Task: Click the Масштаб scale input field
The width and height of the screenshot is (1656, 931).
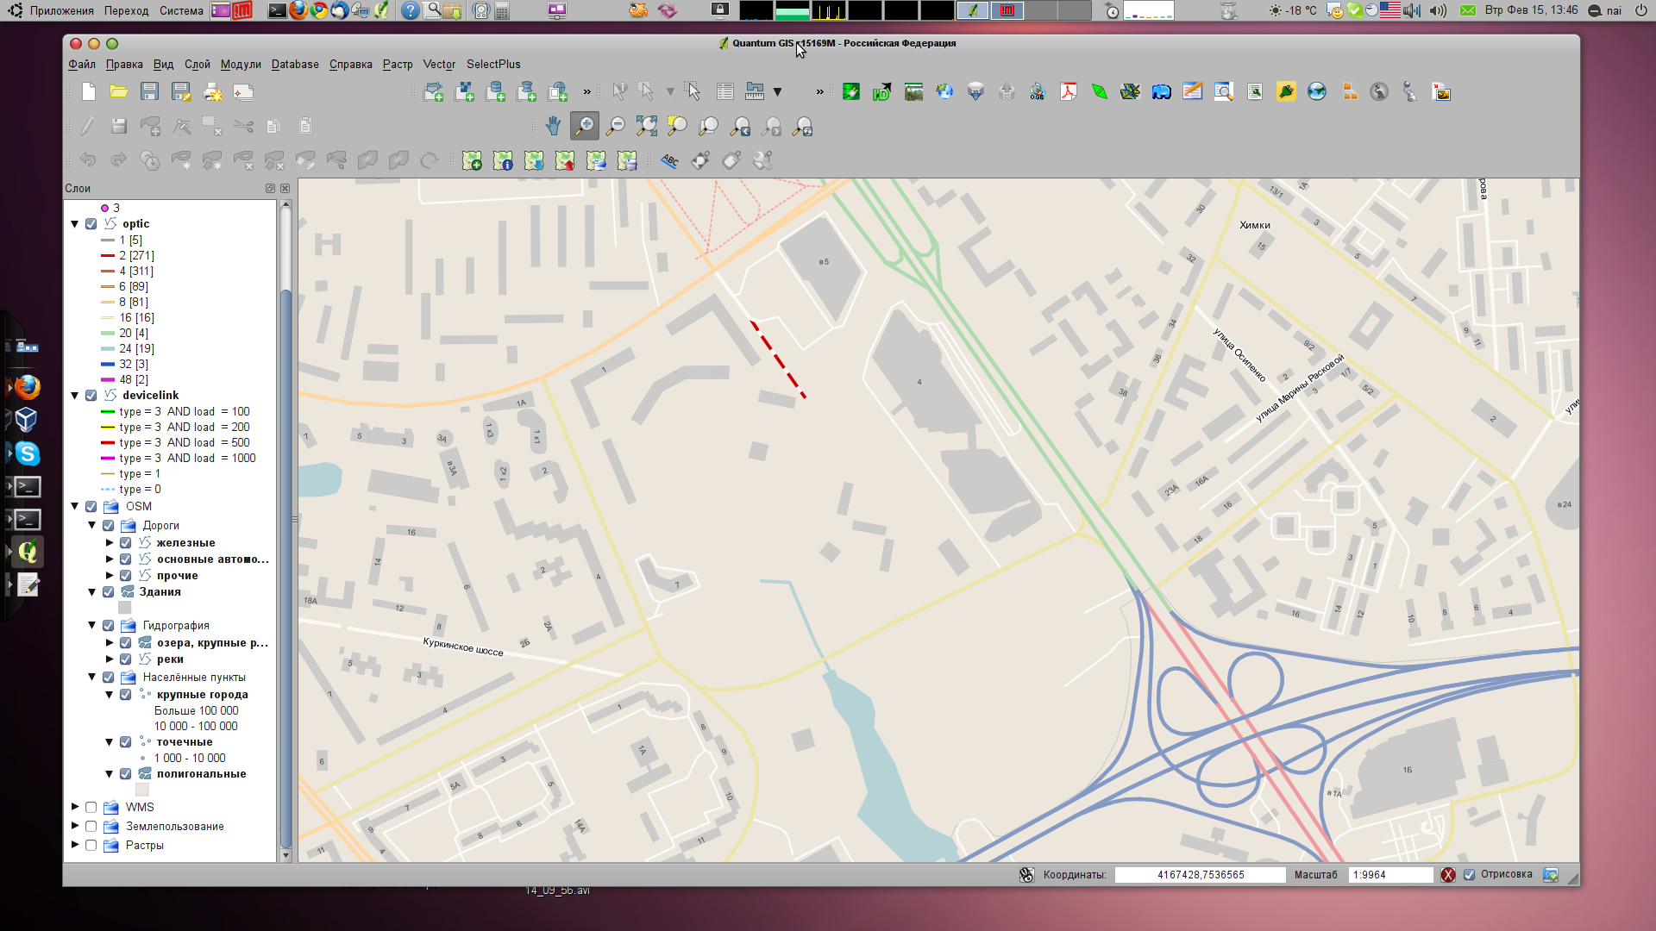Action: (x=1389, y=875)
